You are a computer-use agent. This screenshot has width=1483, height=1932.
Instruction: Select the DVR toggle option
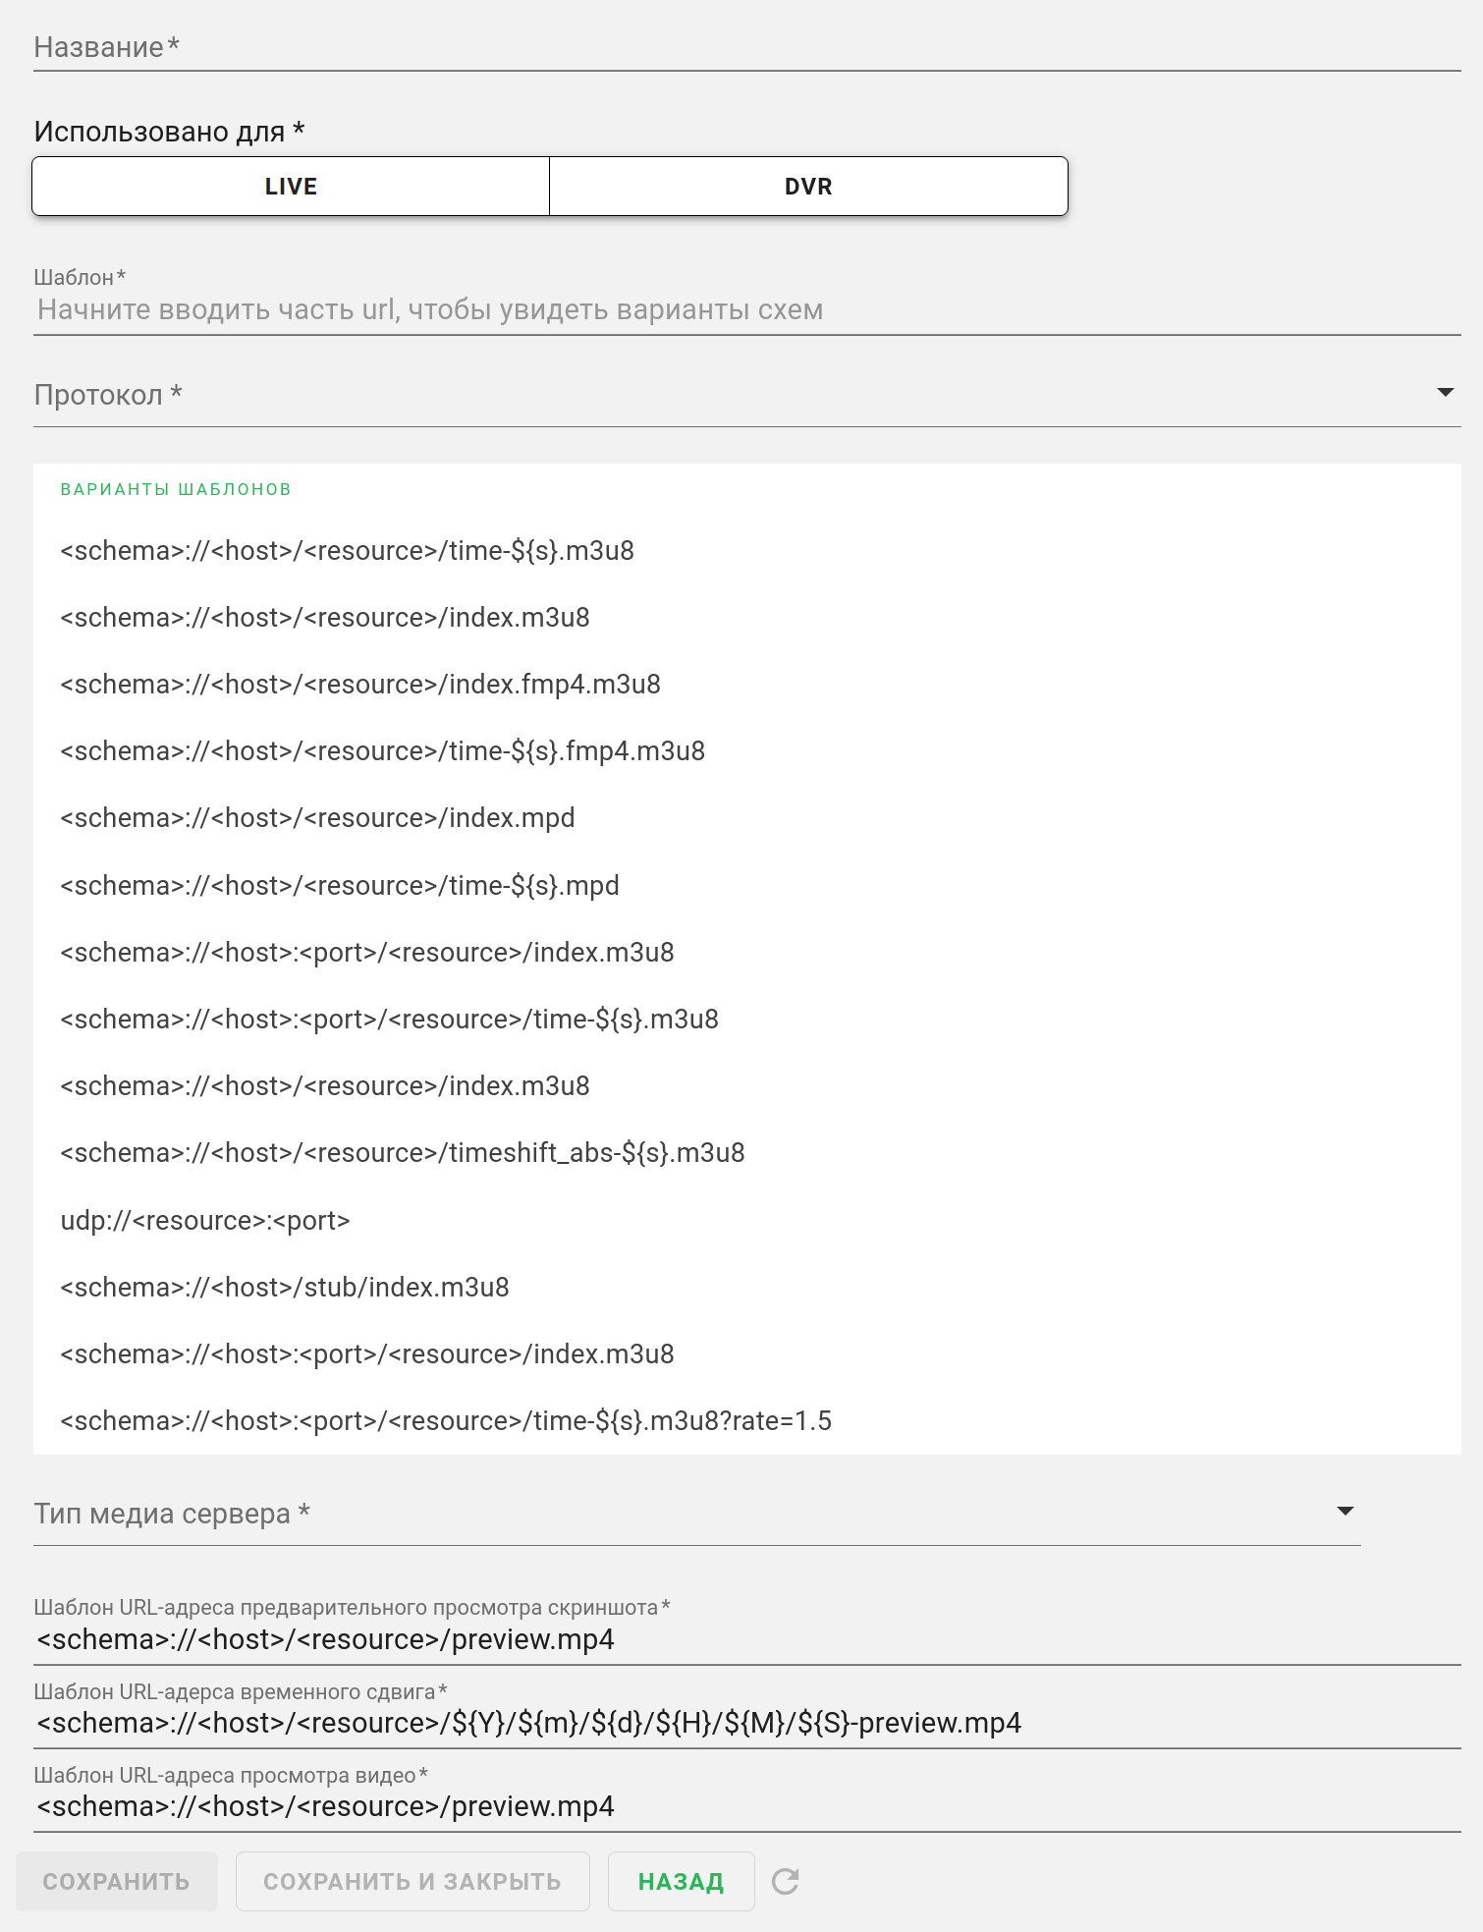coord(808,187)
